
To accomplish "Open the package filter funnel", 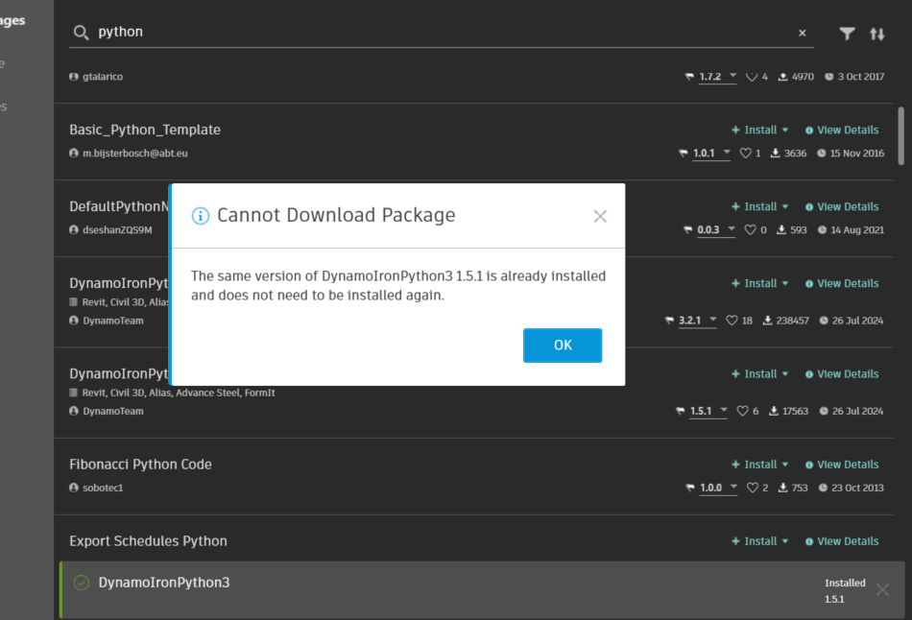I will [x=847, y=34].
